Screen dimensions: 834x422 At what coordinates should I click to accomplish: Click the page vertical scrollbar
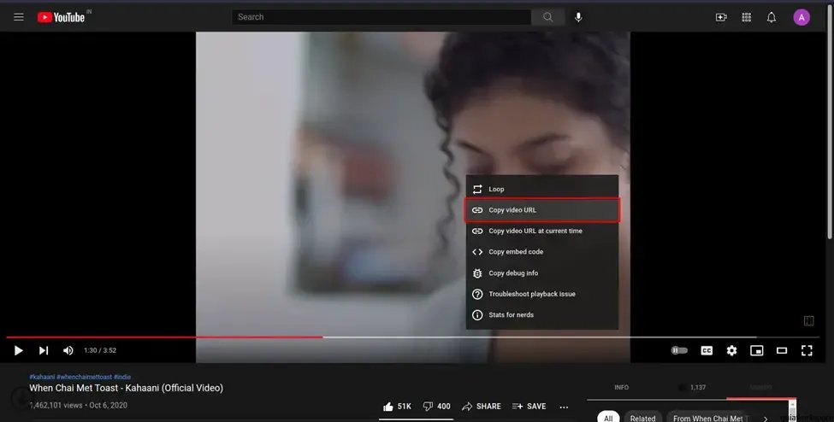(x=831, y=122)
